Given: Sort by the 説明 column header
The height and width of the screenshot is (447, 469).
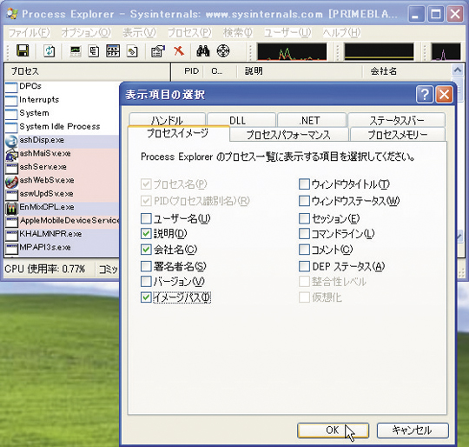Looking at the screenshot, I should pos(300,71).
